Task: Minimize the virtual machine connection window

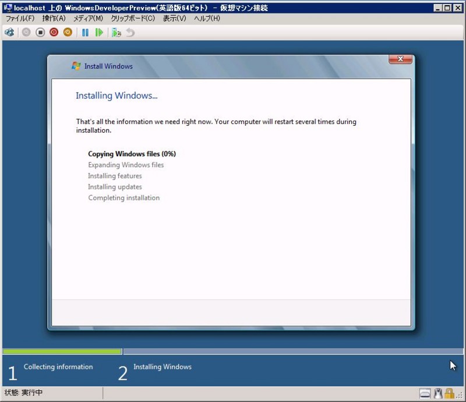Action: [x=437, y=8]
